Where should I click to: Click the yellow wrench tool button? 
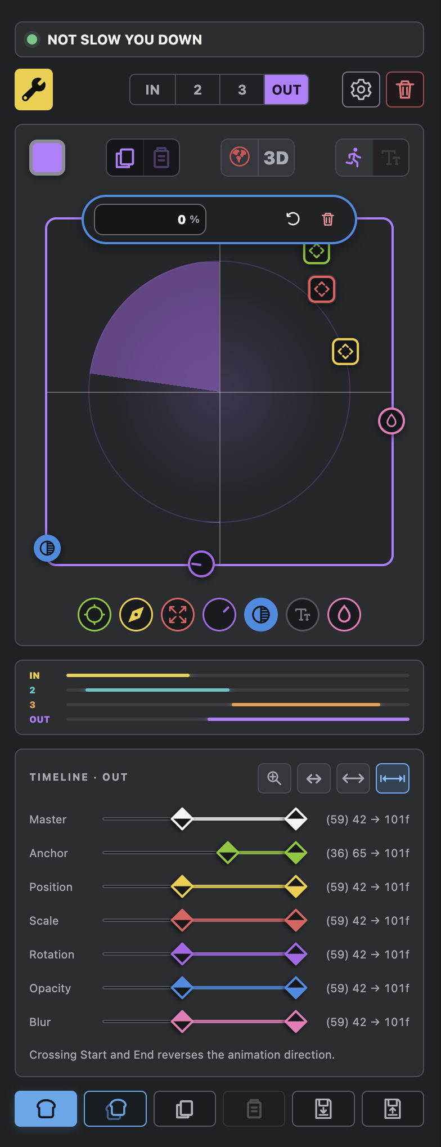[34, 89]
